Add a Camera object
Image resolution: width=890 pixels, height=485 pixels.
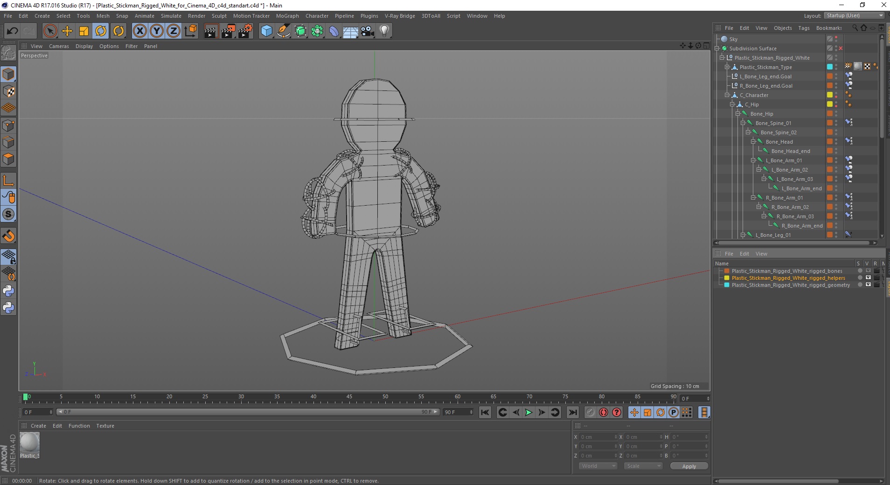[368, 31]
